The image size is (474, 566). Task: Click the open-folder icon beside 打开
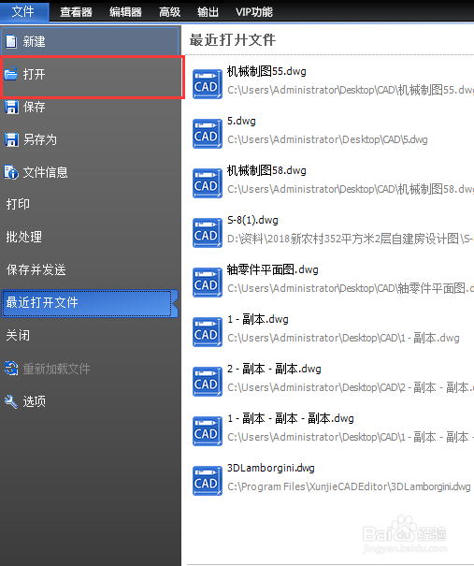click(x=11, y=73)
